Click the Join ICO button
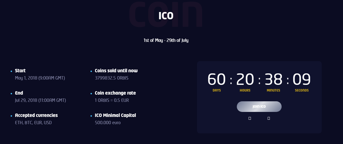Viewport: 343px width, 144px height. 259,107
